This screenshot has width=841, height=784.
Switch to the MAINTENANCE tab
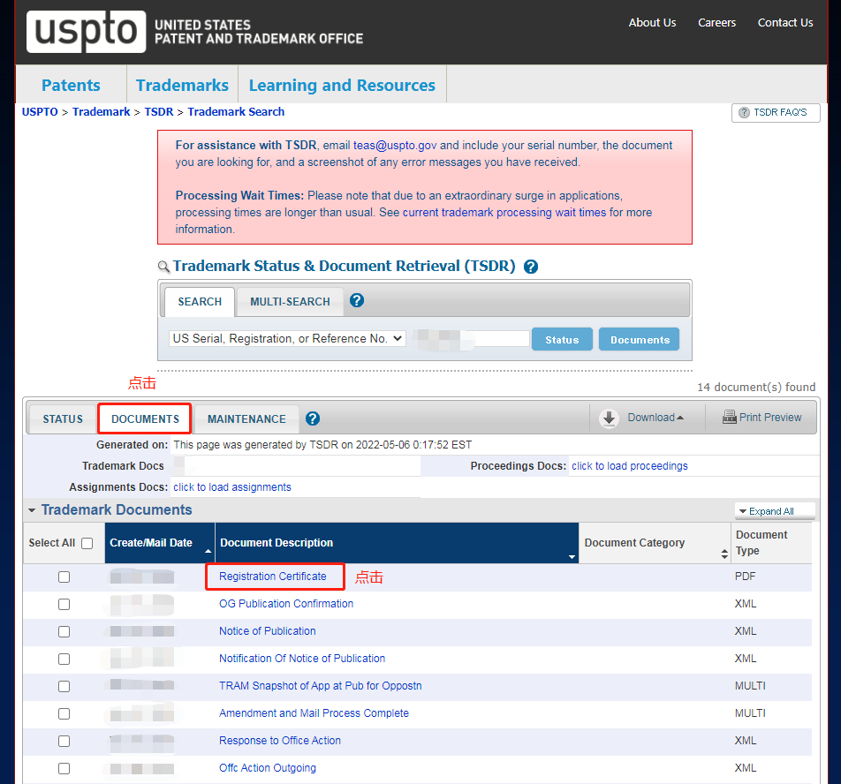point(246,419)
